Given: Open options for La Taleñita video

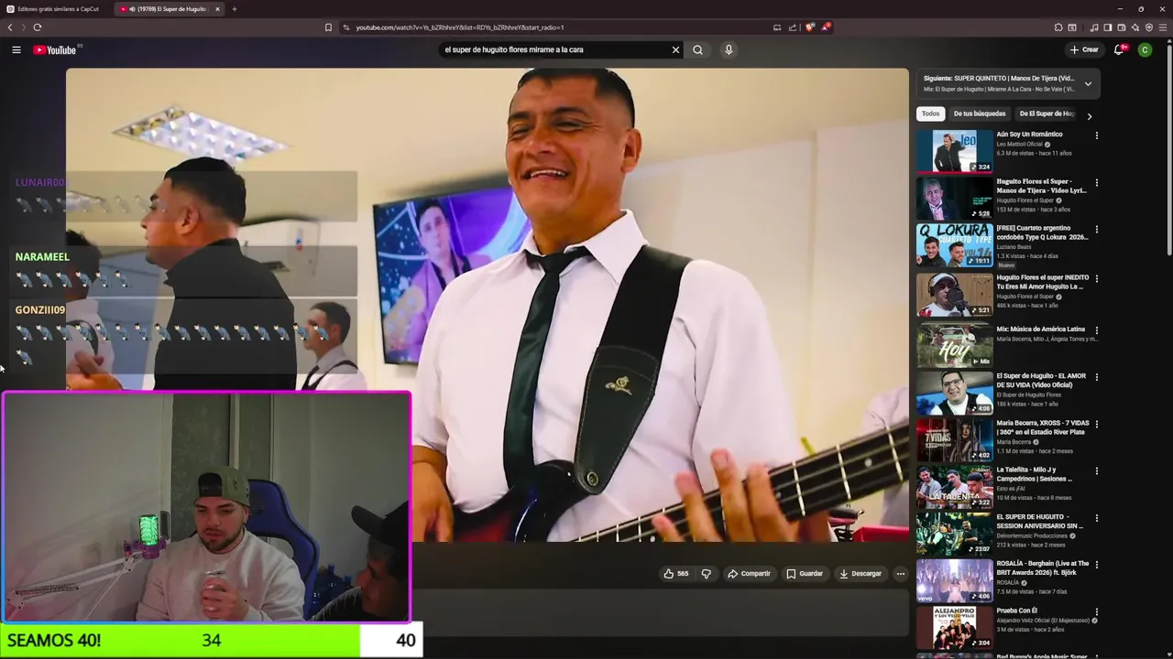Looking at the screenshot, I should [1096, 470].
